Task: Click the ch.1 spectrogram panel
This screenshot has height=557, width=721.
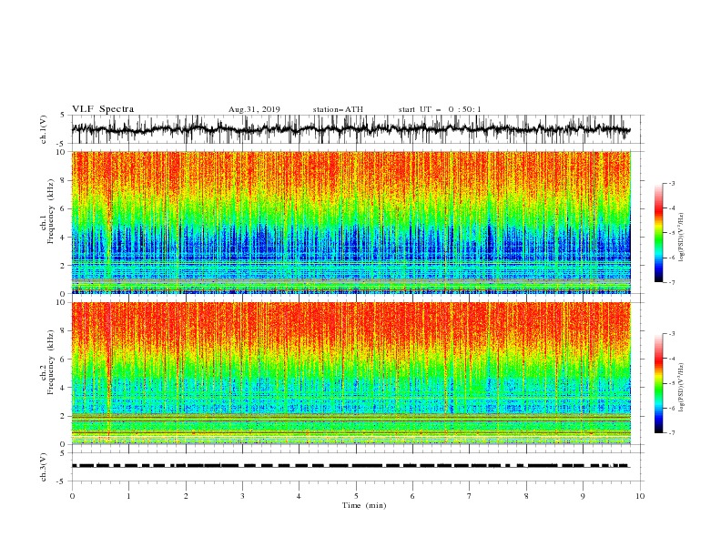Action: (x=350, y=222)
